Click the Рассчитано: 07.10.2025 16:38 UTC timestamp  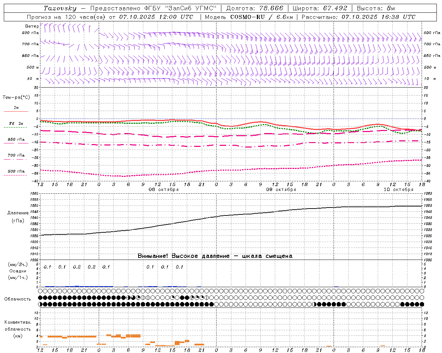pos(358,17)
